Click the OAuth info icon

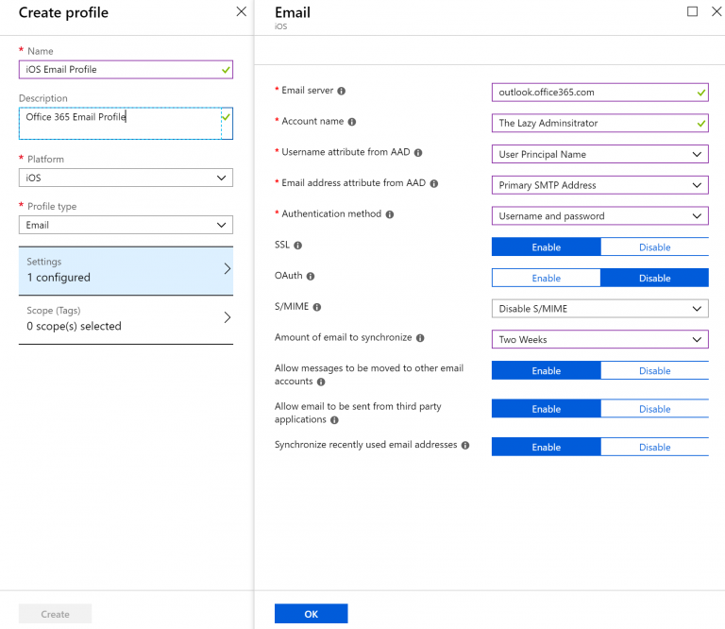click(x=311, y=276)
